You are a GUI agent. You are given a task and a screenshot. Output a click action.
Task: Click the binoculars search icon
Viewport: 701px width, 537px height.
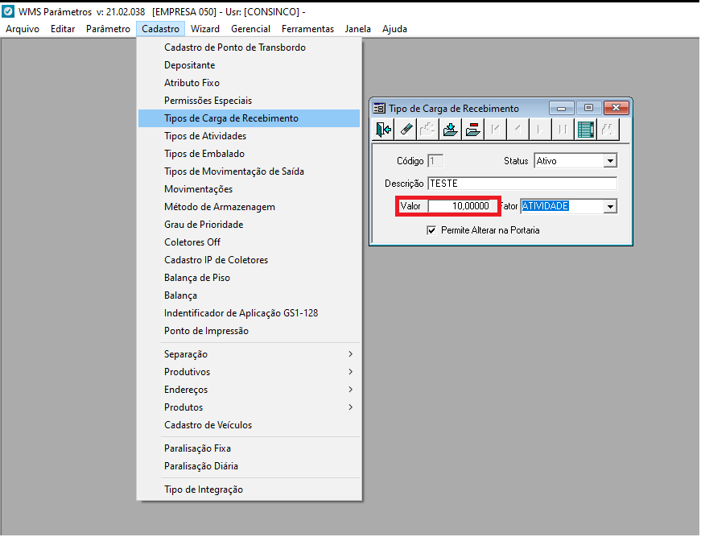[608, 130]
